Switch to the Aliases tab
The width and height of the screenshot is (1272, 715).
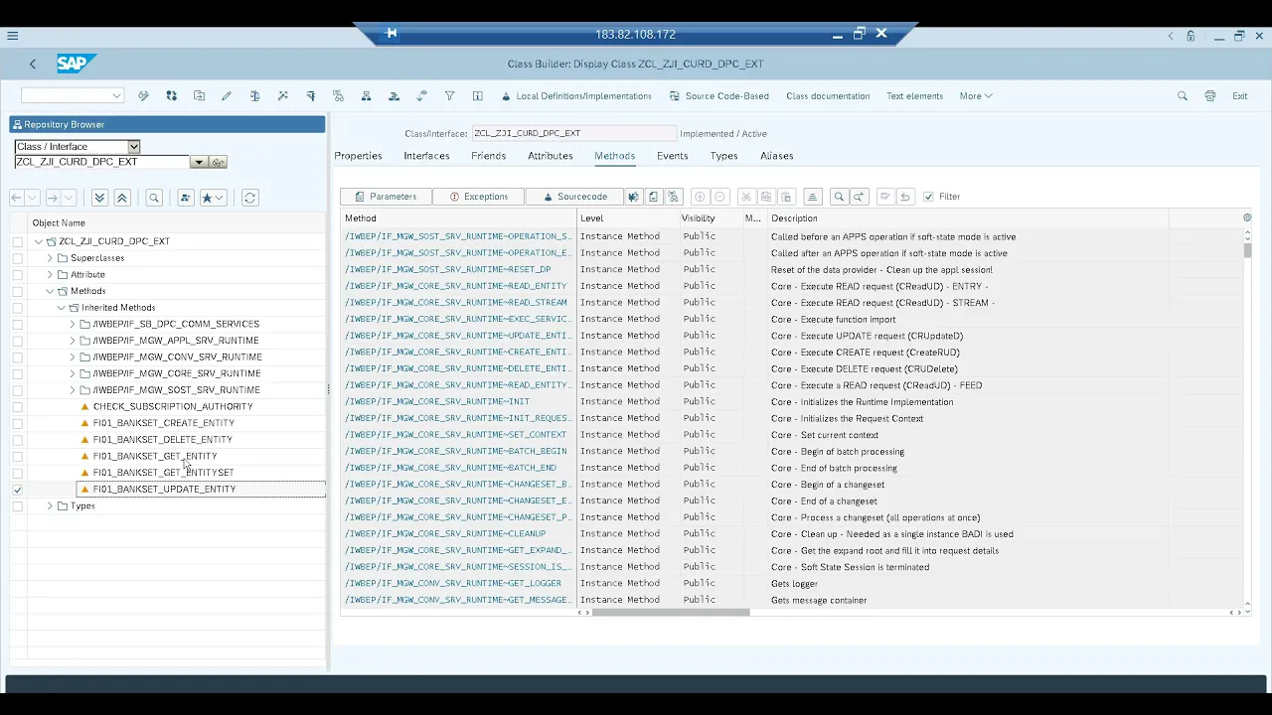776,156
